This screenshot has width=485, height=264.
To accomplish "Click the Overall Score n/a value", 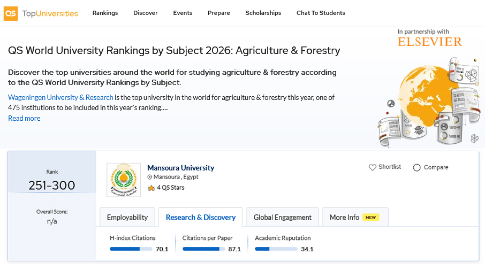I will point(52,221).
